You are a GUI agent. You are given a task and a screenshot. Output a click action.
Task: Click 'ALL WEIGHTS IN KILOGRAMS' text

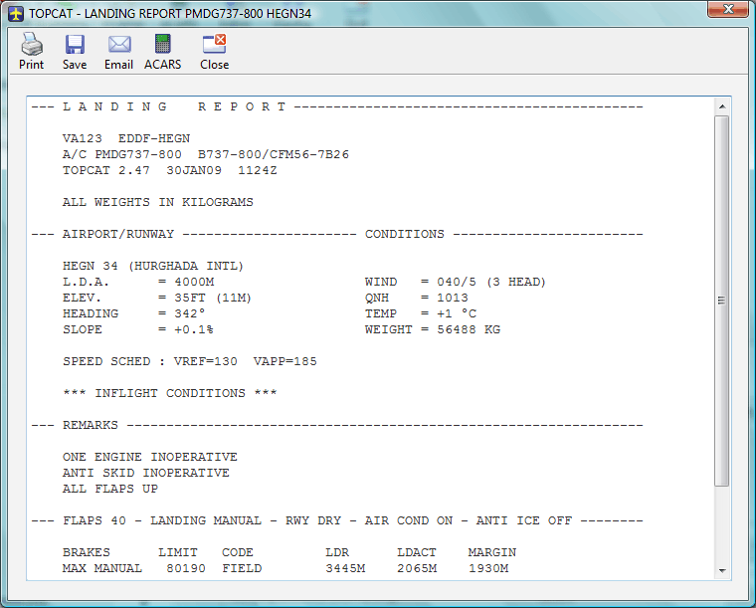(x=157, y=202)
